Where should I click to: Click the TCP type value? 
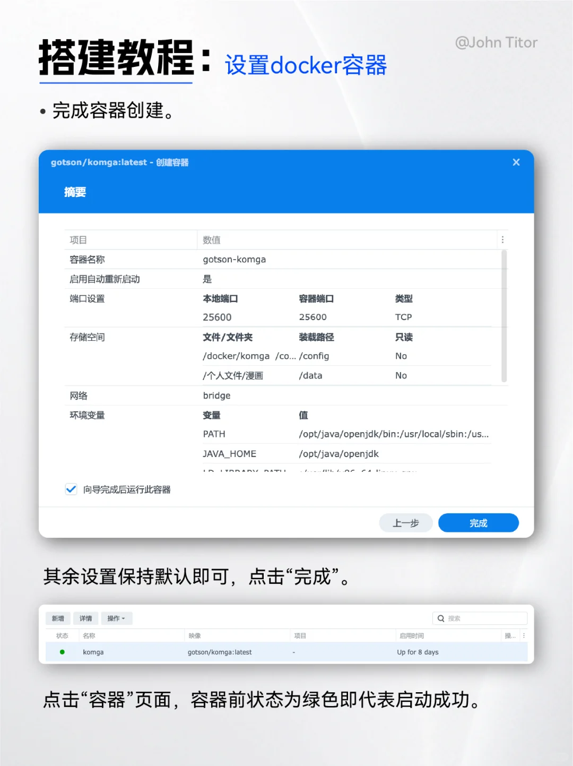pyautogui.click(x=403, y=317)
